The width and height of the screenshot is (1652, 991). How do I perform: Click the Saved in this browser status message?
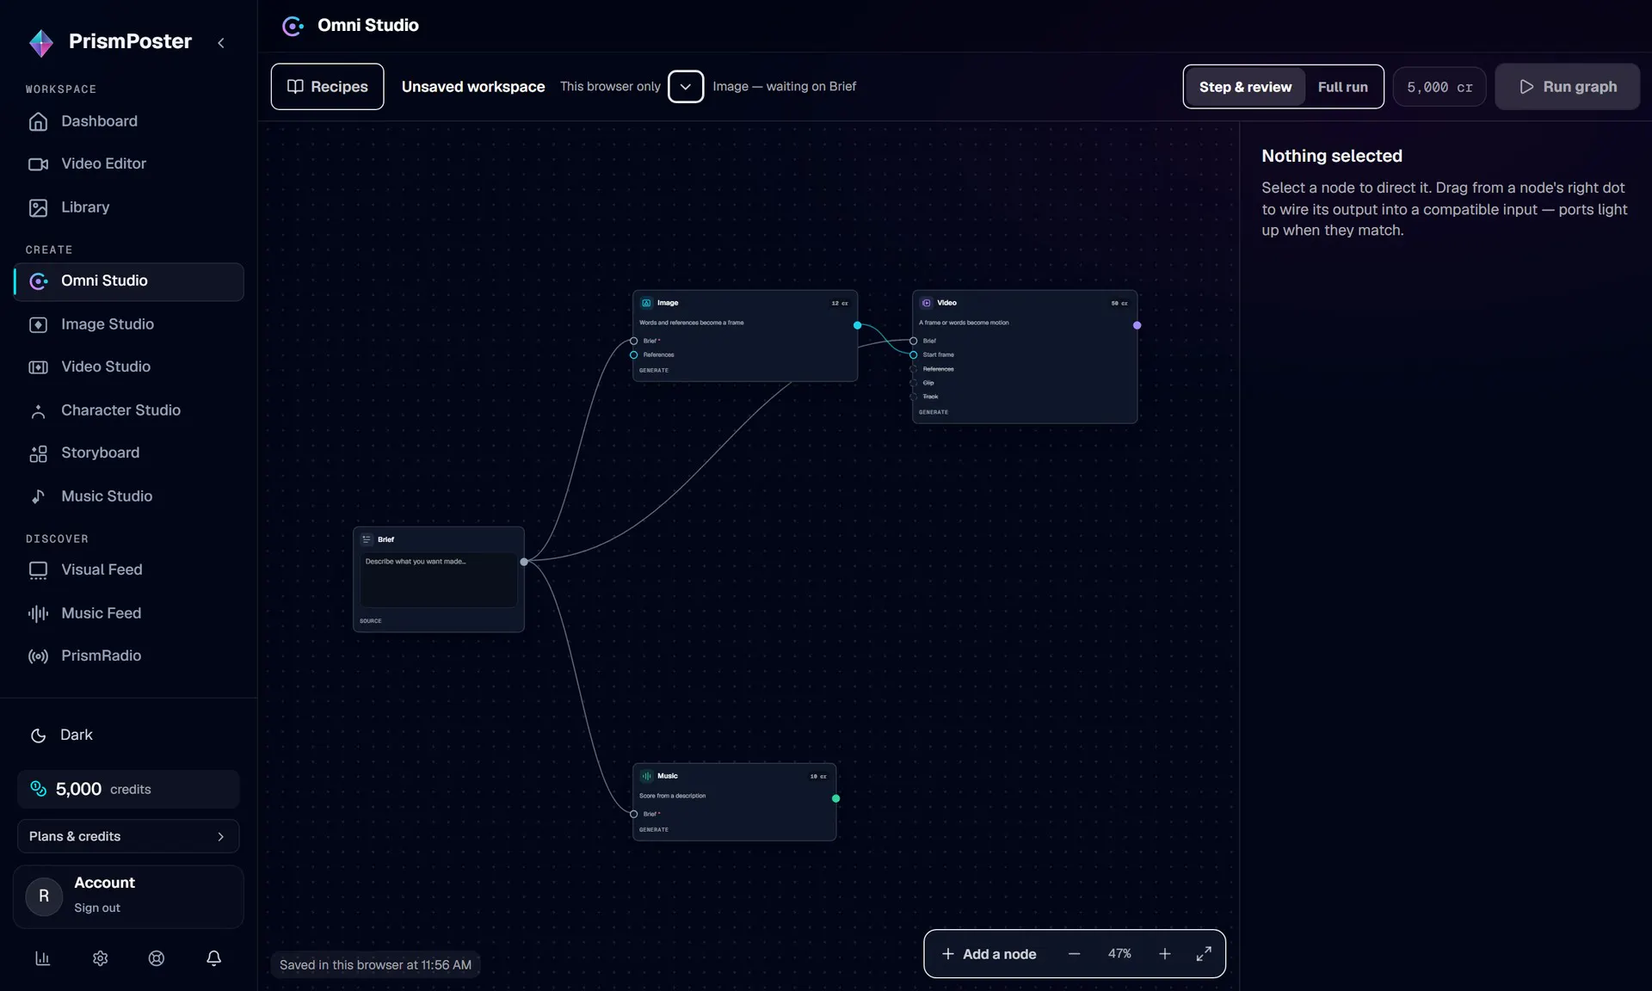pos(375,965)
